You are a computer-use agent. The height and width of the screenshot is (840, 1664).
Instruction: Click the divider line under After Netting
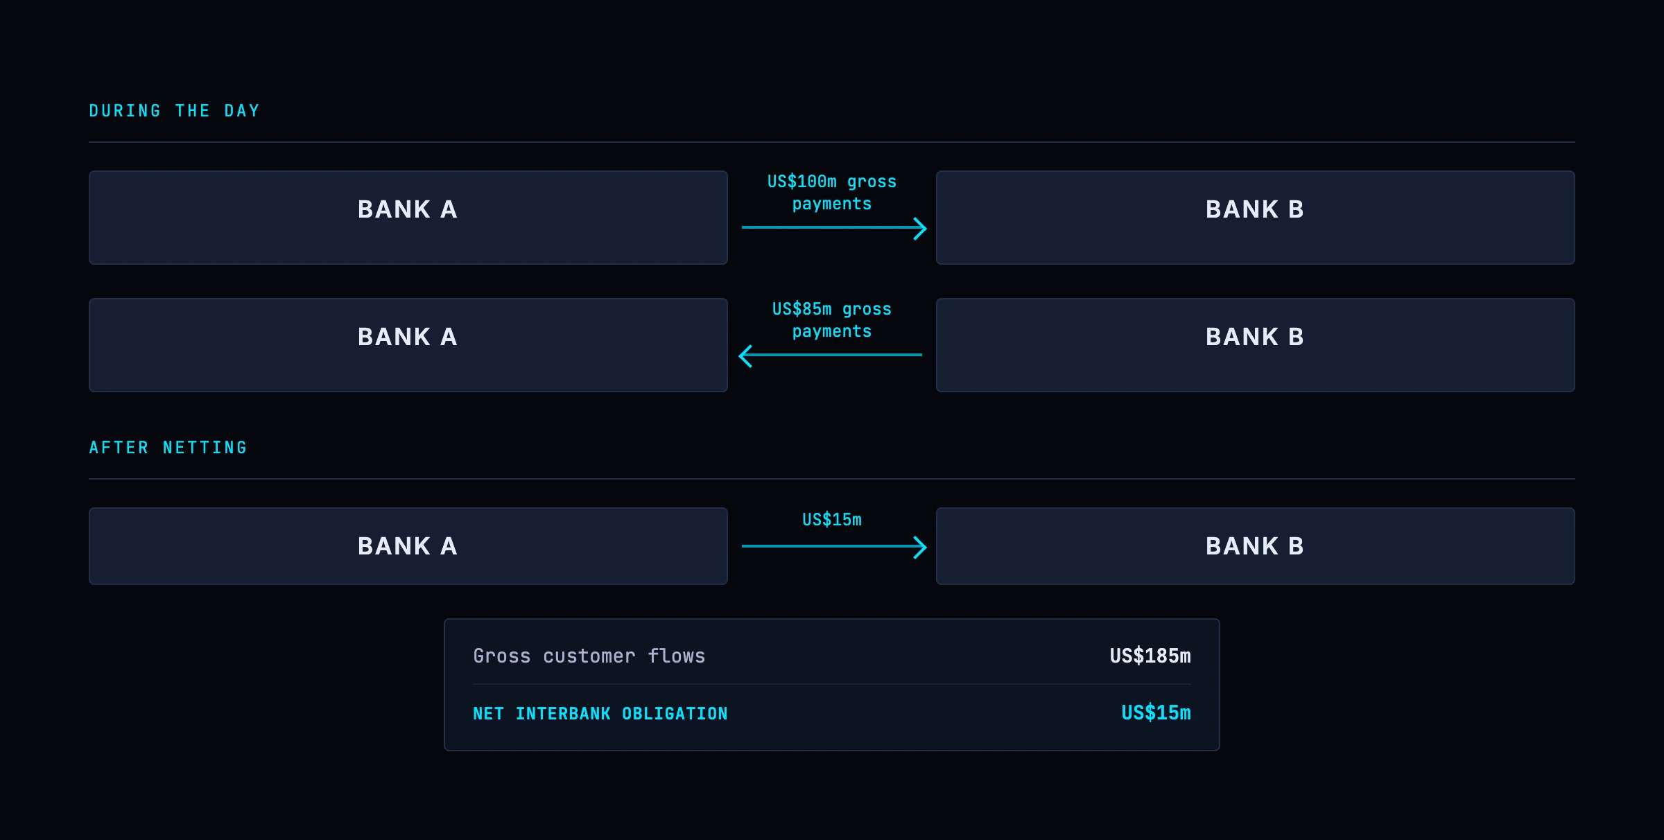[x=832, y=479]
